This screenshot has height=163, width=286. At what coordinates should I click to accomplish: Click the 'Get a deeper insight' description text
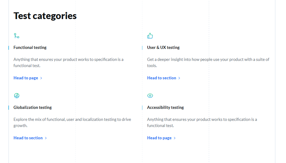(x=208, y=62)
